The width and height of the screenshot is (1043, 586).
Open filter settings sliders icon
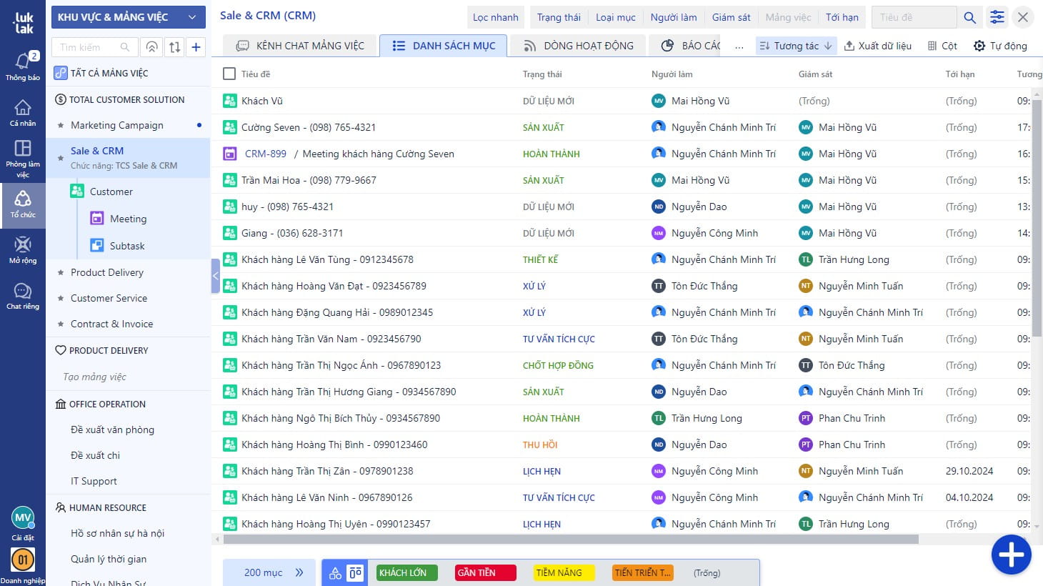click(x=997, y=18)
